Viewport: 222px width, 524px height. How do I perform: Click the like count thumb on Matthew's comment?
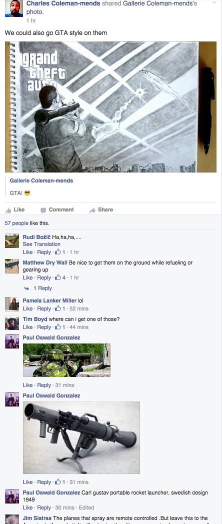tap(60, 277)
